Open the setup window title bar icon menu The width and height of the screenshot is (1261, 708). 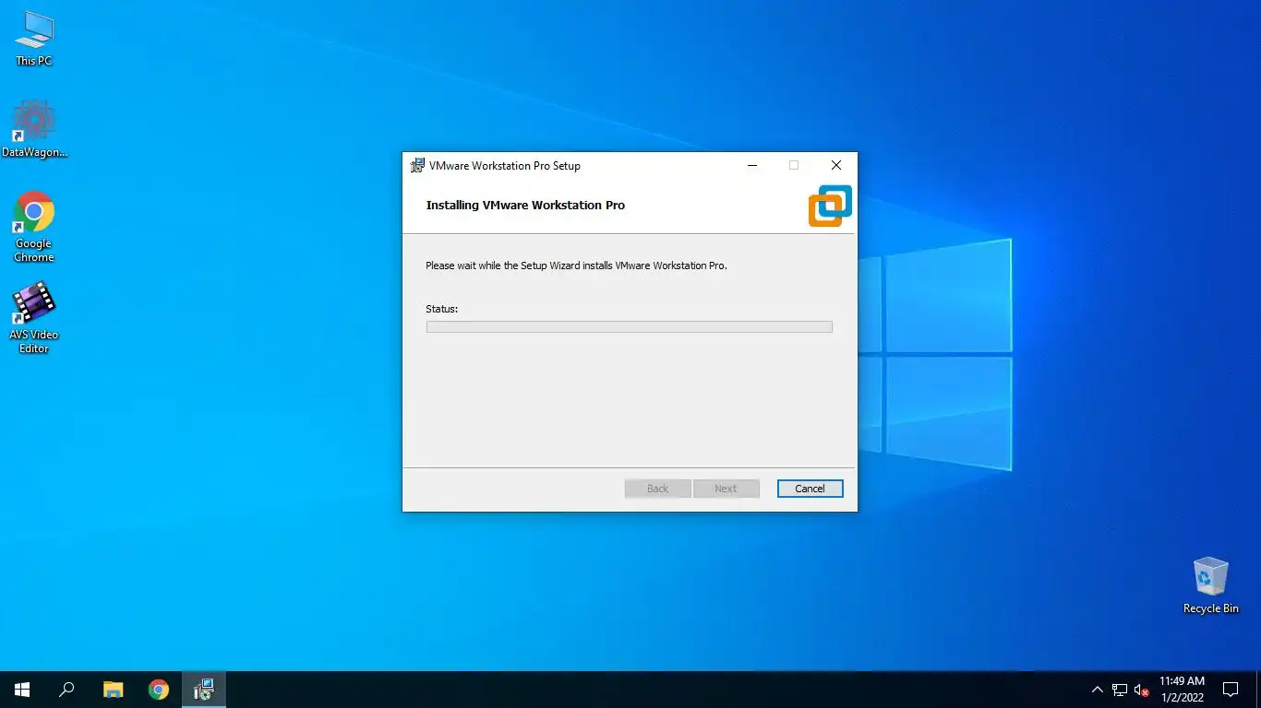417,166
